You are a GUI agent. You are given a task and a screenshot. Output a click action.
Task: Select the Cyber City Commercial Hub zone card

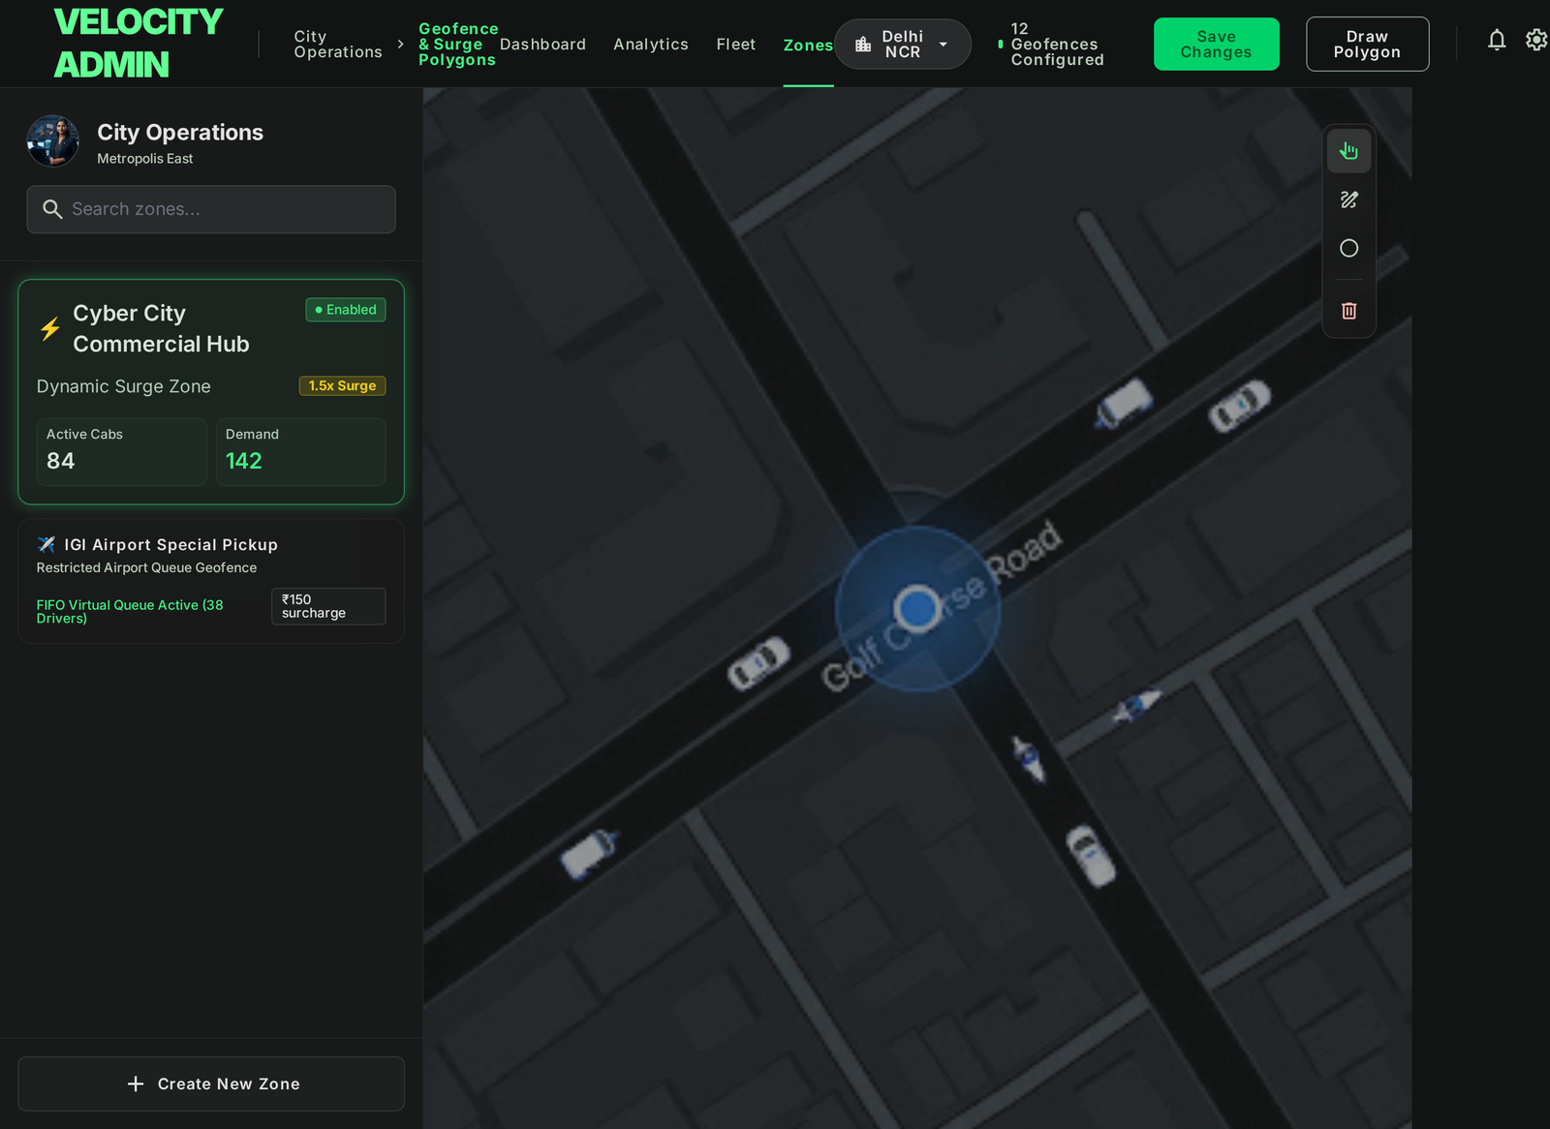tap(211, 392)
